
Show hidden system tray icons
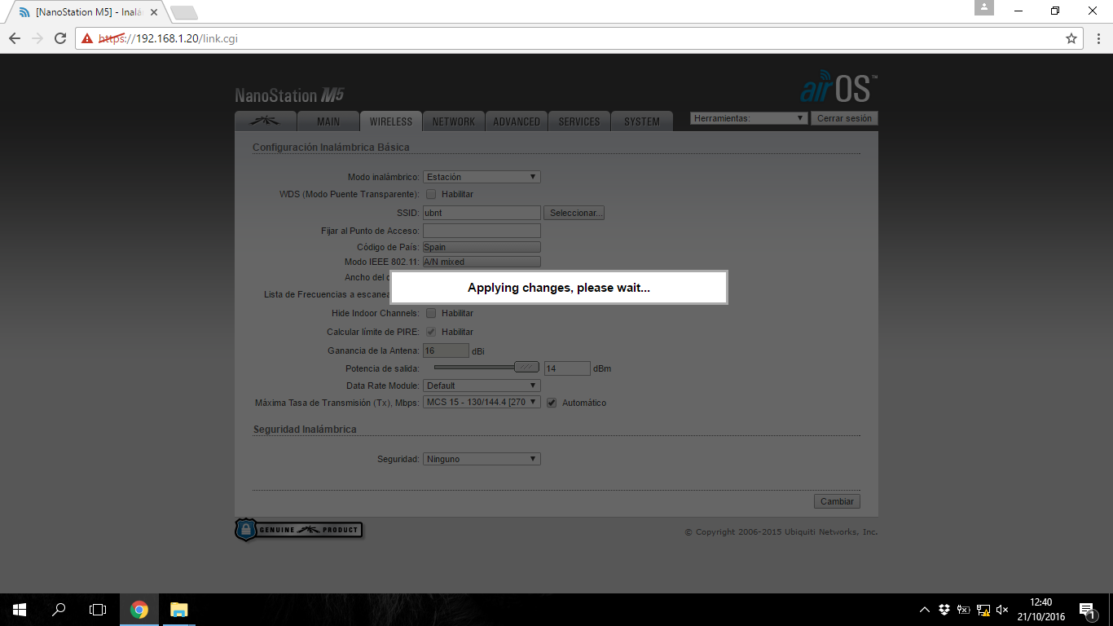coord(925,610)
